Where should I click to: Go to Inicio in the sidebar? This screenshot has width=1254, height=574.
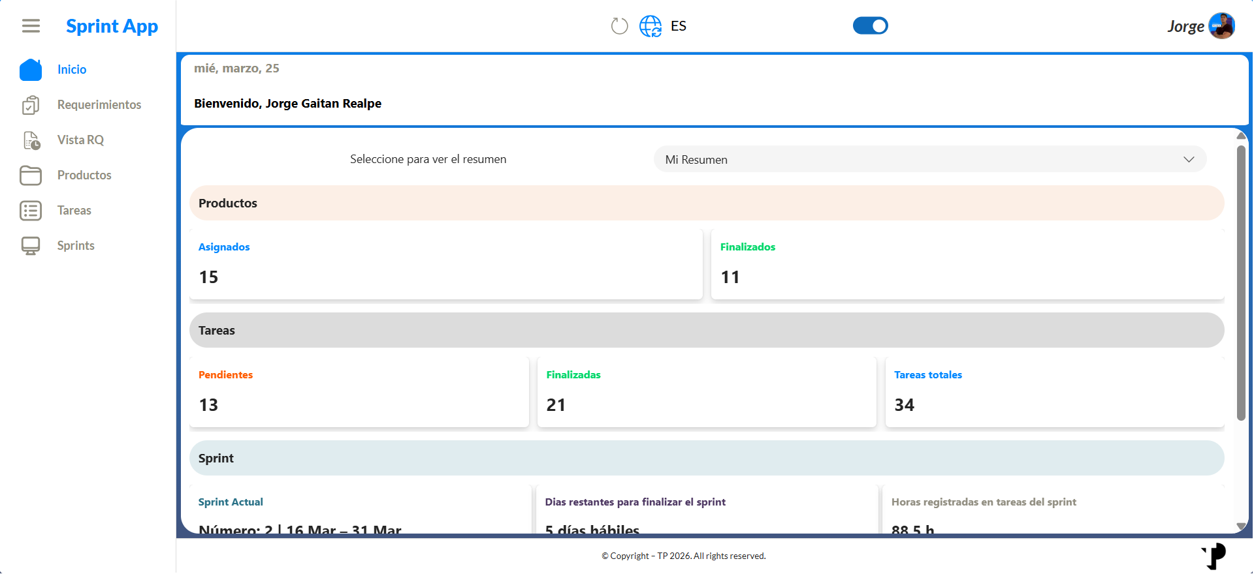72,69
